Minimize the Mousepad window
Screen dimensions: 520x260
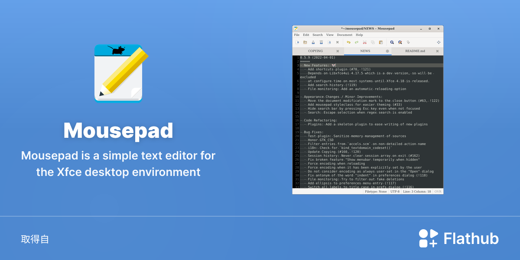421,29
